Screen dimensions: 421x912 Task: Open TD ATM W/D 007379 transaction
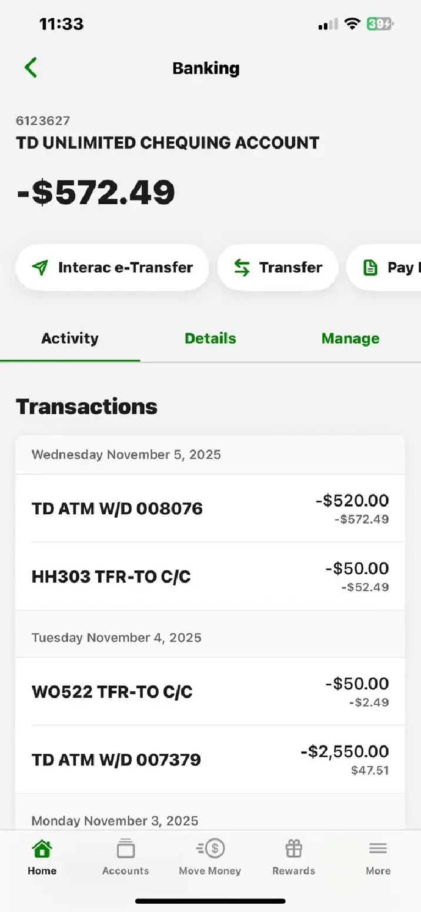[210, 759]
